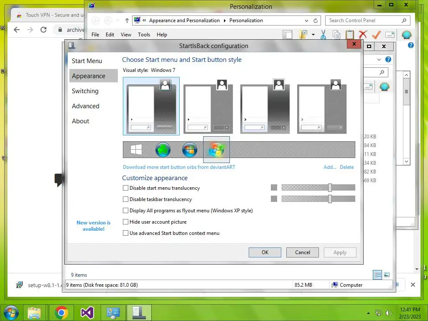Open the address bar history dropdown

pyautogui.click(x=306, y=21)
